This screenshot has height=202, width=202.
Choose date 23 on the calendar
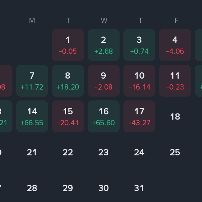(x=103, y=152)
